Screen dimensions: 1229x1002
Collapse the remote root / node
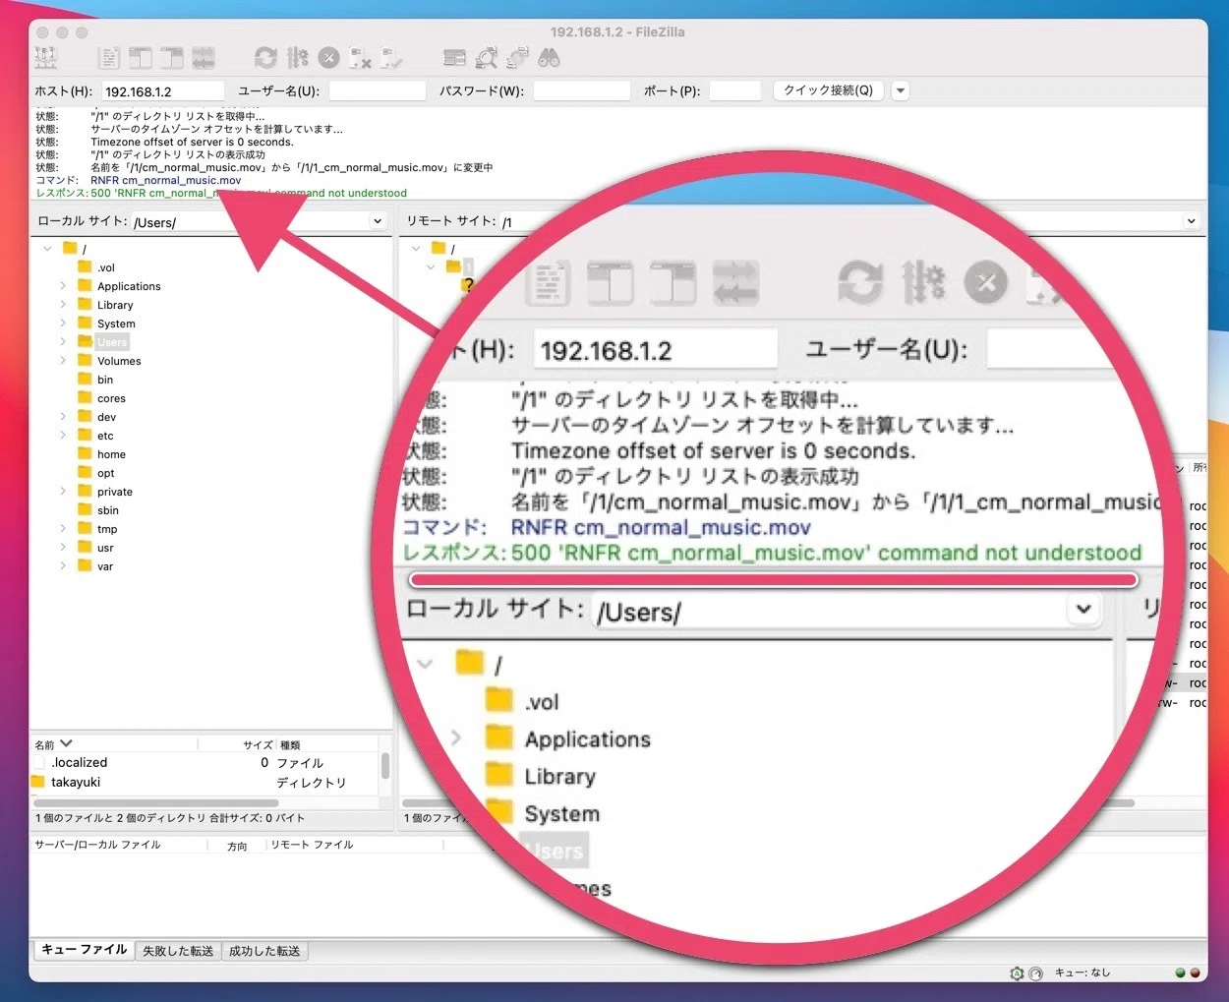click(x=415, y=249)
